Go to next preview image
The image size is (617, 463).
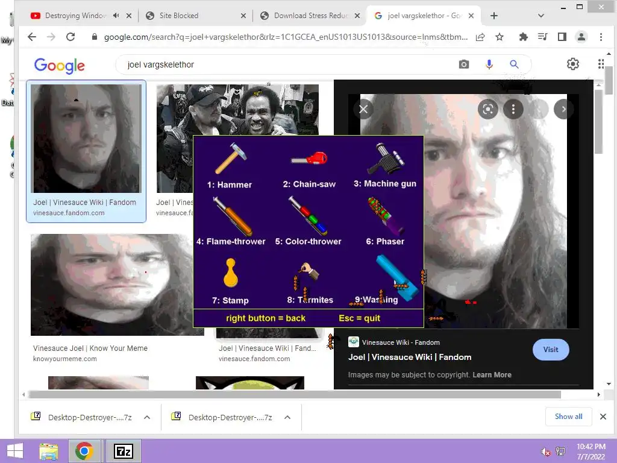[x=563, y=109]
